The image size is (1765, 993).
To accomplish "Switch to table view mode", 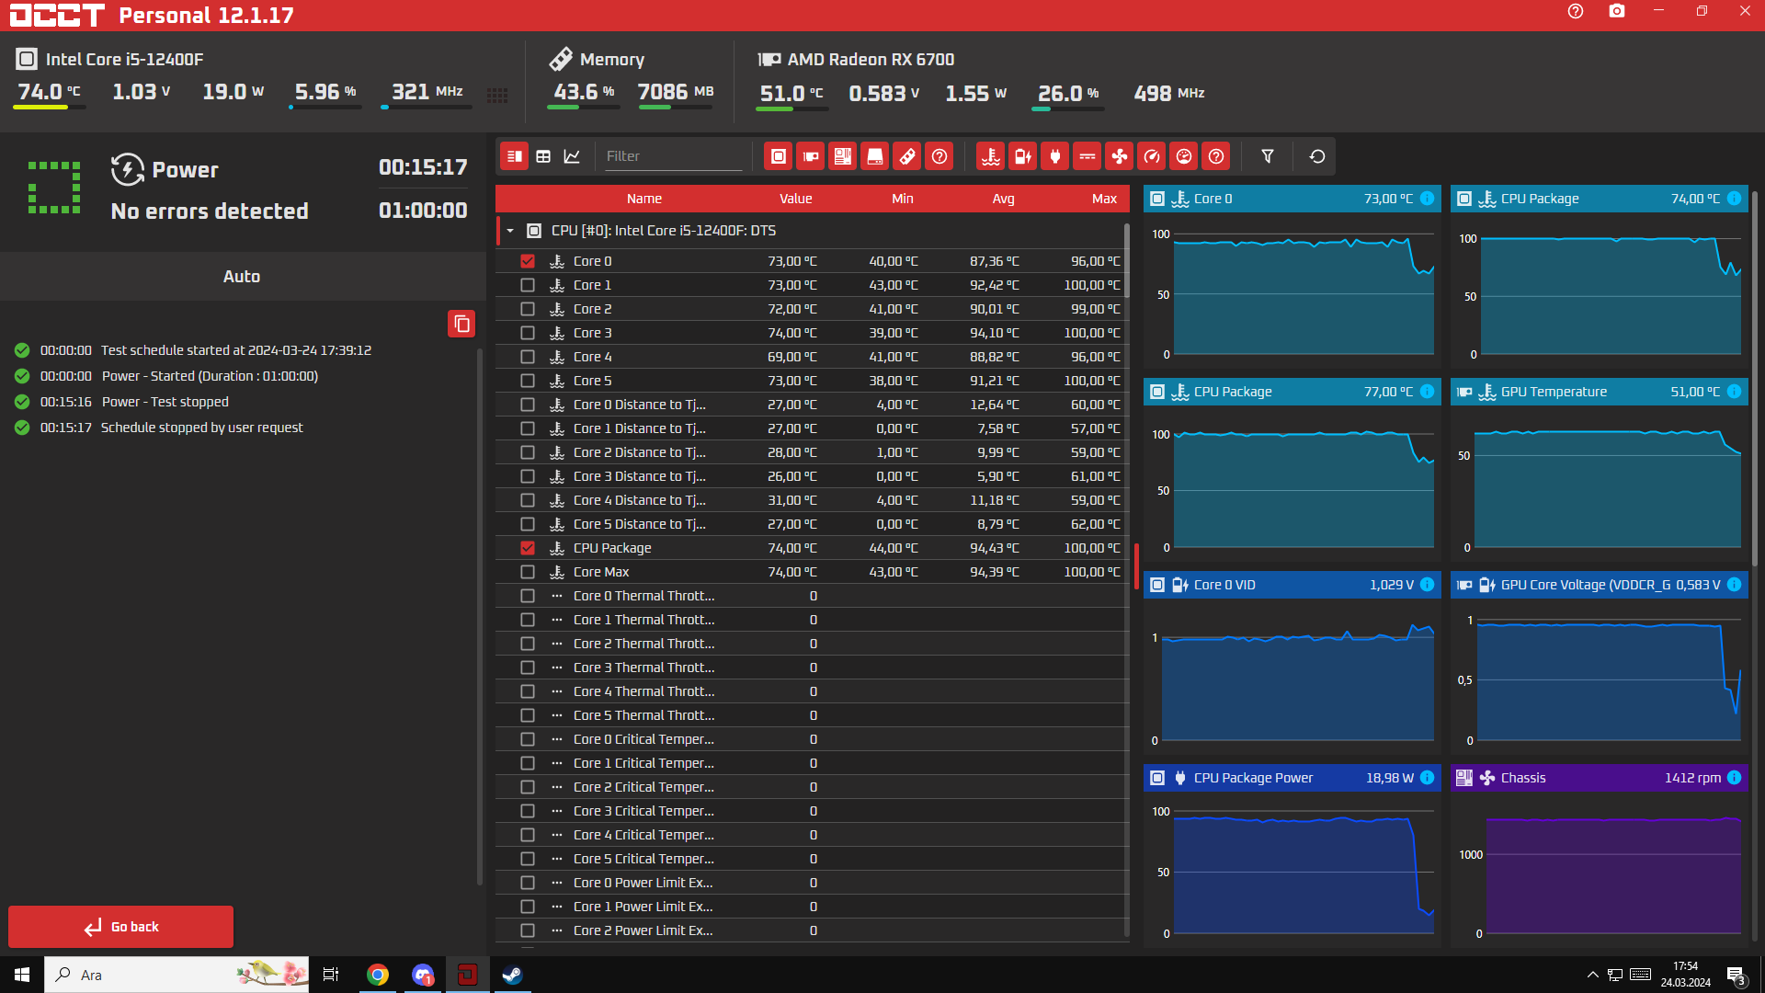I will [x=543, y=156].
